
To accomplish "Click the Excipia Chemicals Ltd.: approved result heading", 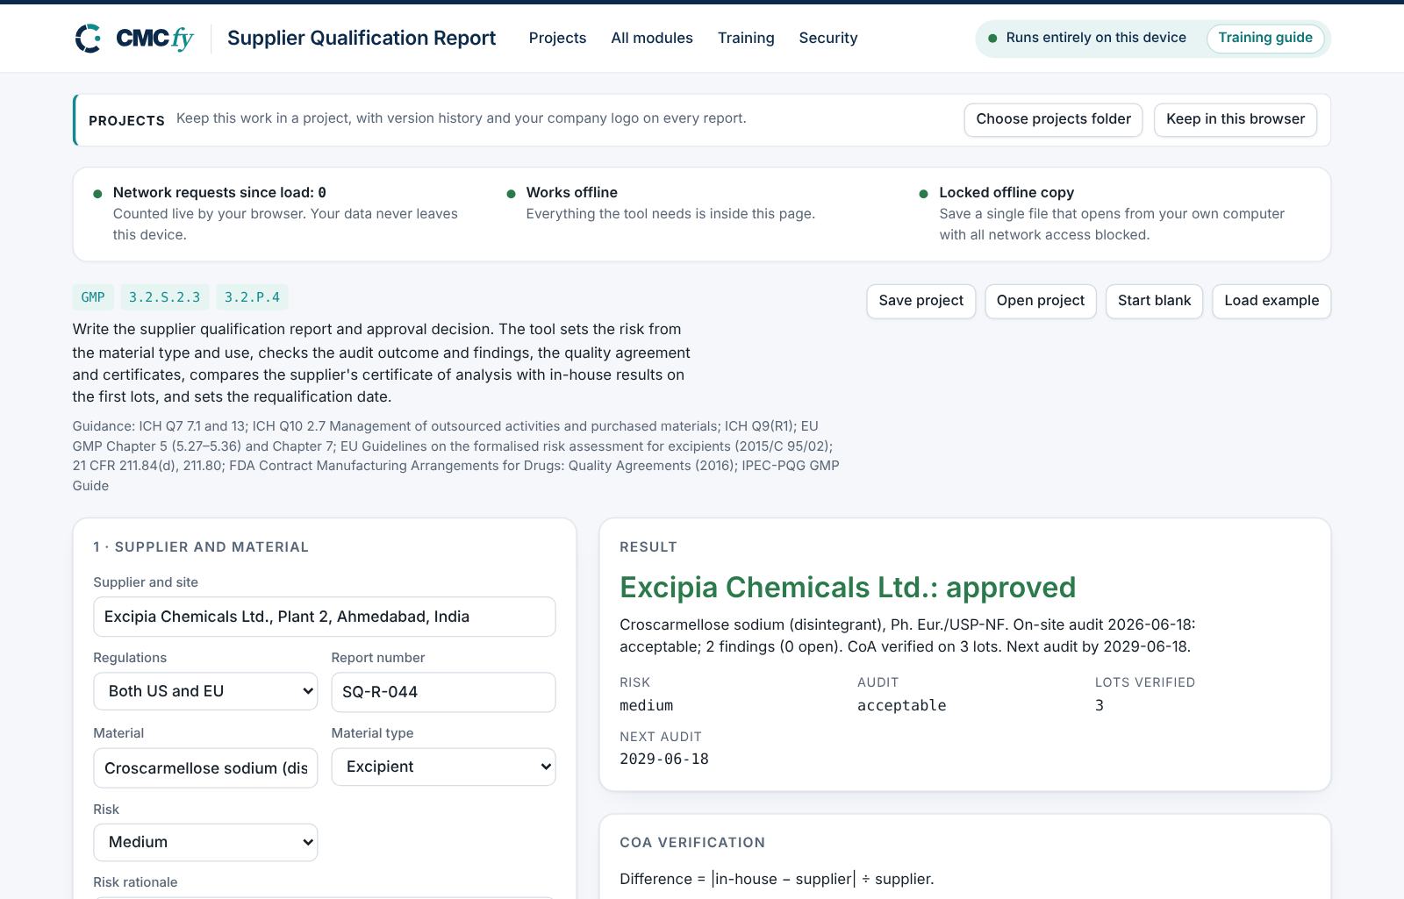I will click(x=848, y=587).
